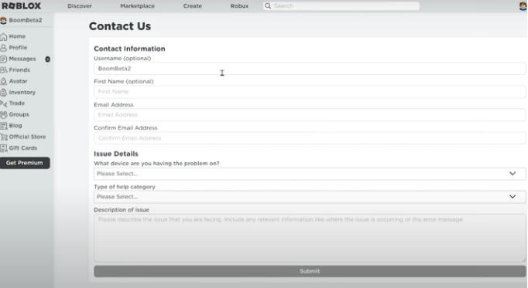Click chevron on device dropdown

coord(513,174)
